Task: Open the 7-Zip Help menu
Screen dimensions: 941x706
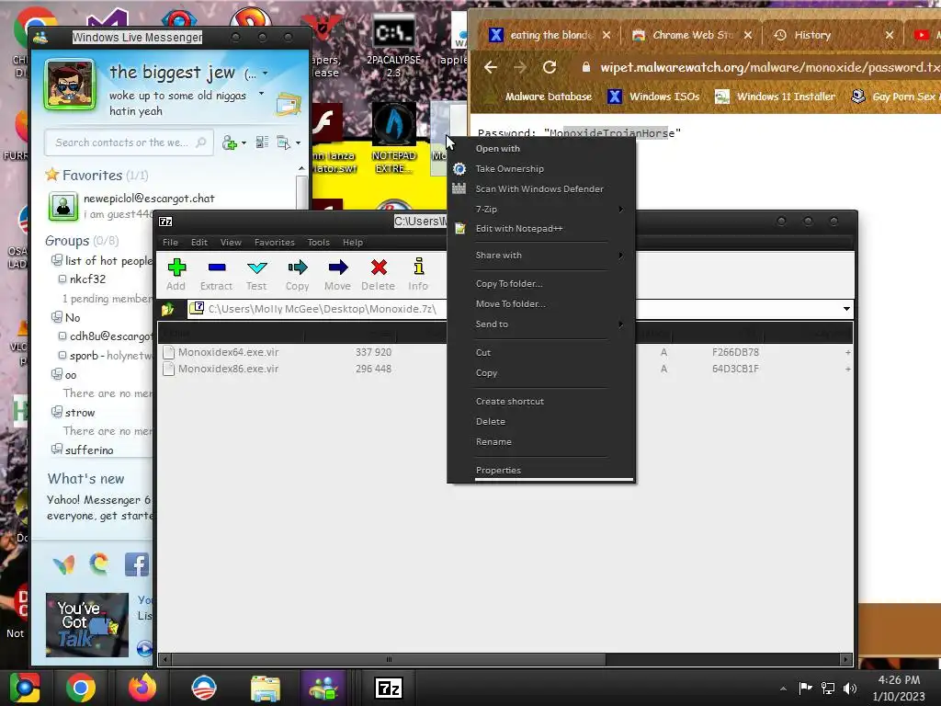Action: coord(353,243)
